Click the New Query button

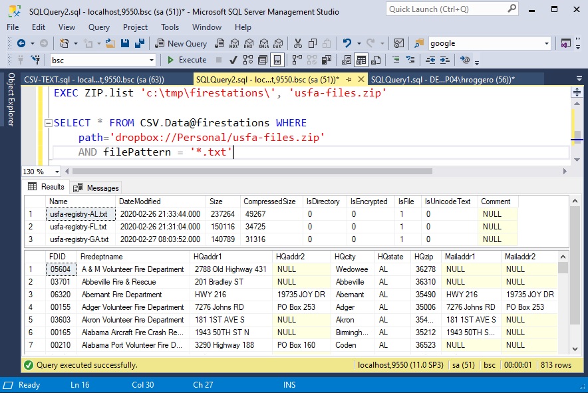tap(181, 43)
